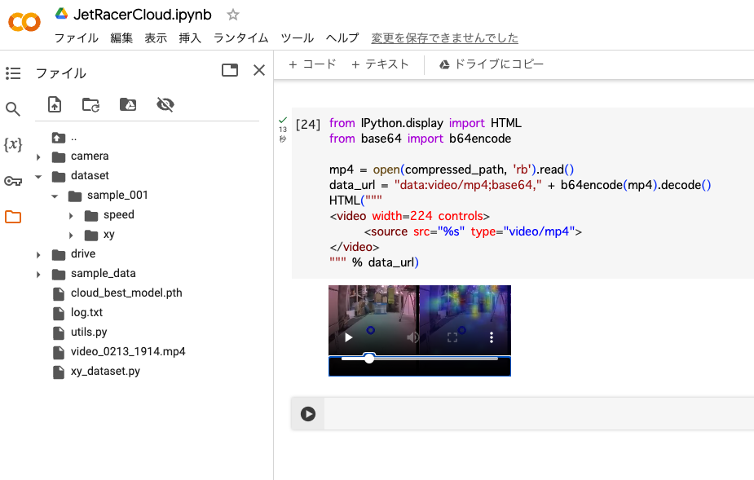Expand the sample_data folder

coord(38,275)
